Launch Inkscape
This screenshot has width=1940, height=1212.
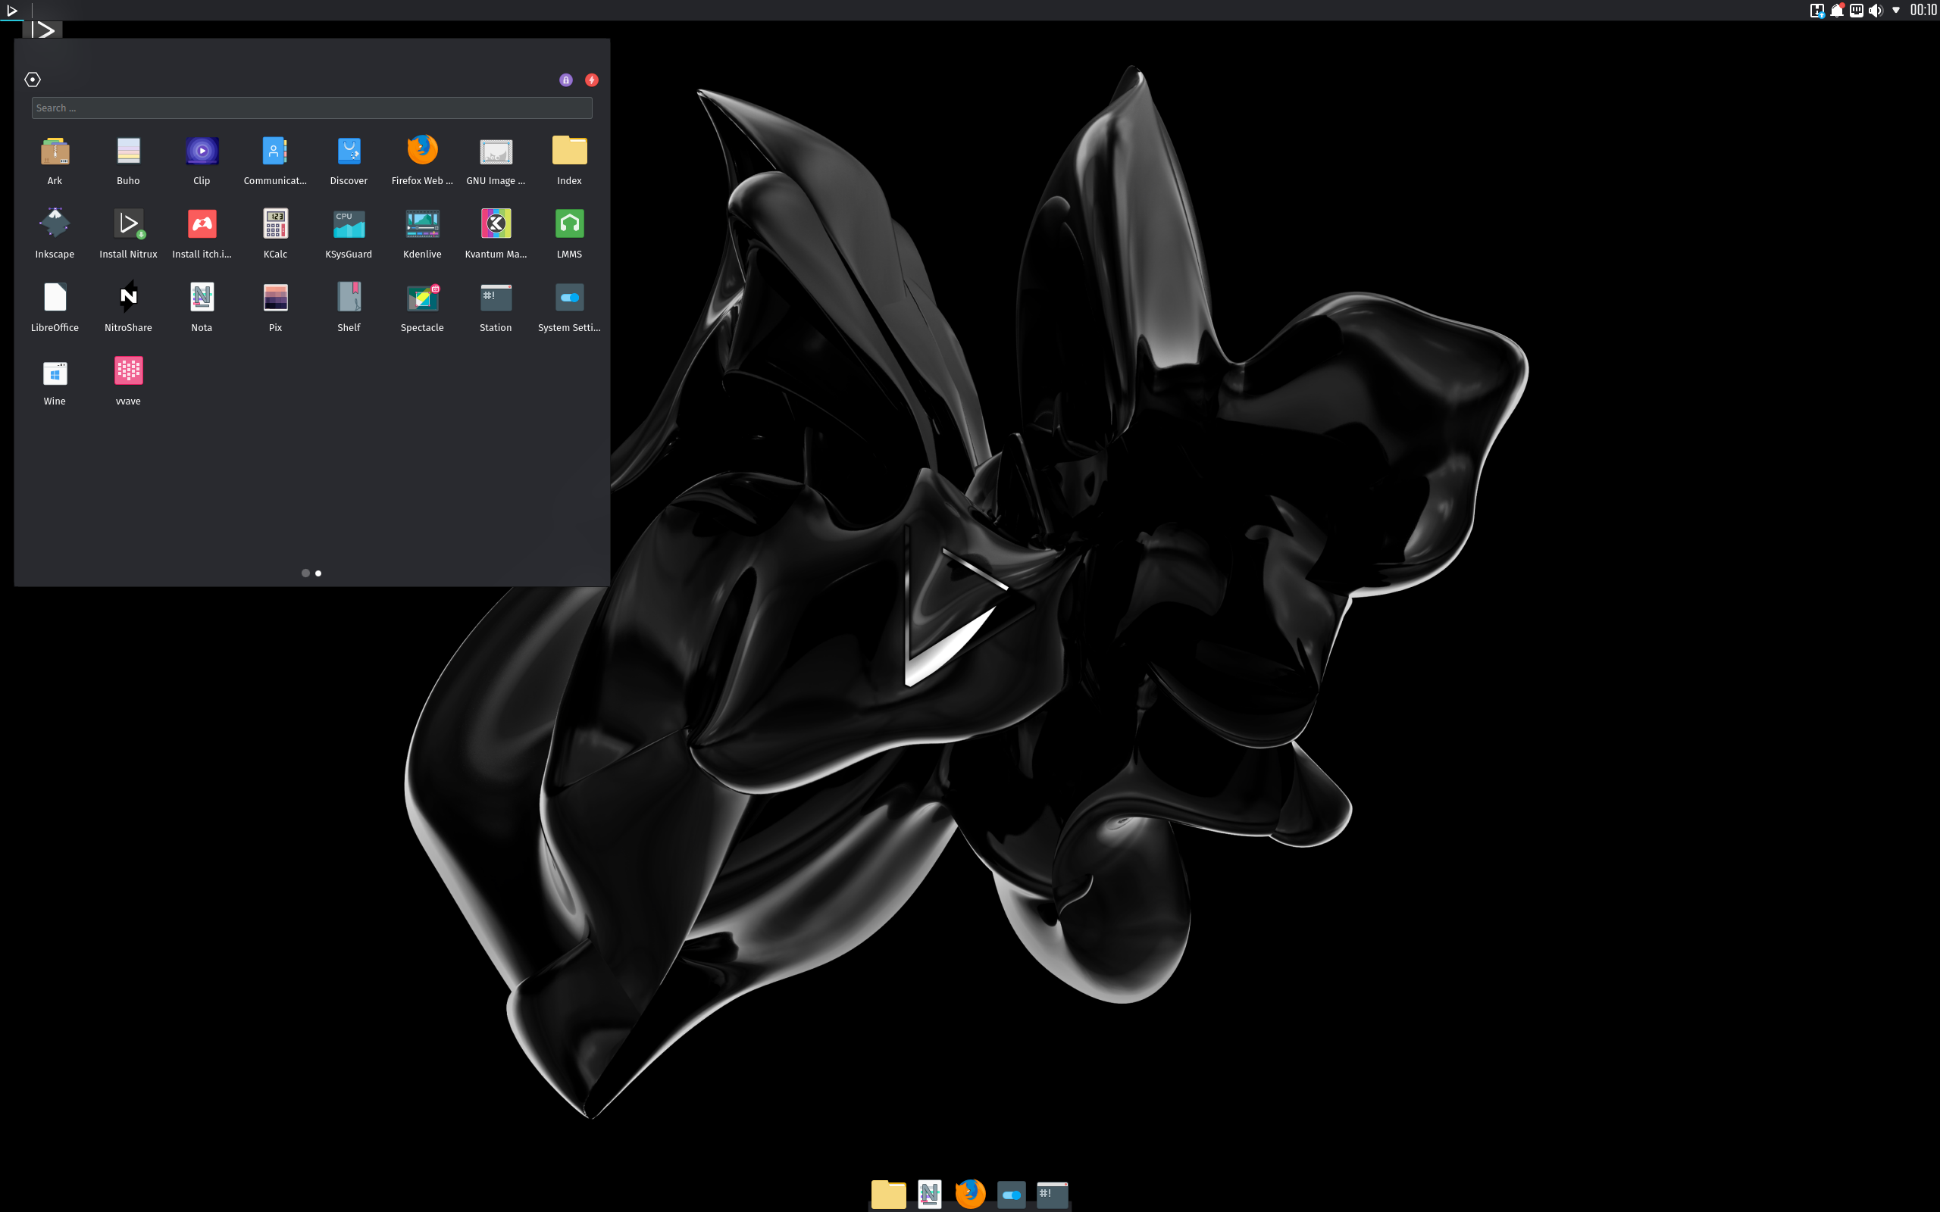(x=55, y=233)
